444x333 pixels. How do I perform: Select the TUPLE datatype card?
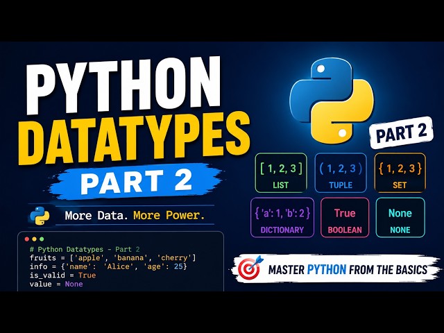341,173
